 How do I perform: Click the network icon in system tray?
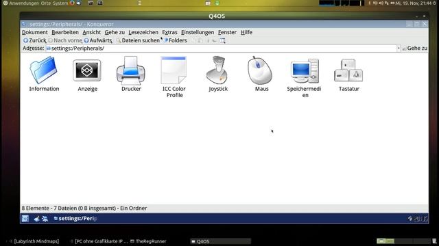pyautogui.click(x=387, y=3)
